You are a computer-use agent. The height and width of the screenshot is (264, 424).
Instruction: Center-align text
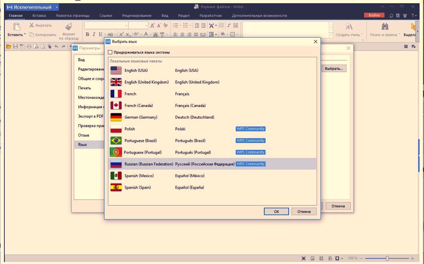click(x=182, y=34)
